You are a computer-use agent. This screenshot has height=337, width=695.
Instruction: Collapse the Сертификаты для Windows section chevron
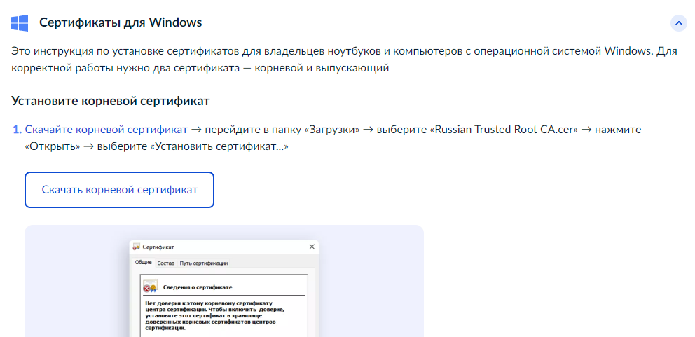[679, 23]
